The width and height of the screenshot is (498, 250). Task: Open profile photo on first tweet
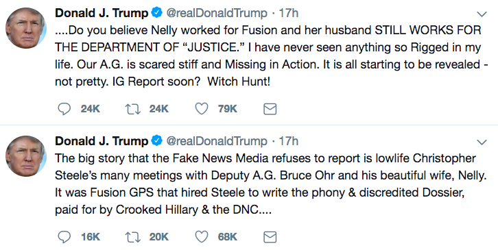(26, 28)
